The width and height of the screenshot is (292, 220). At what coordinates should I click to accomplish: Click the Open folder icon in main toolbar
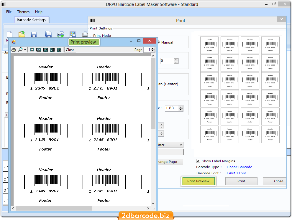coord(22,34)
